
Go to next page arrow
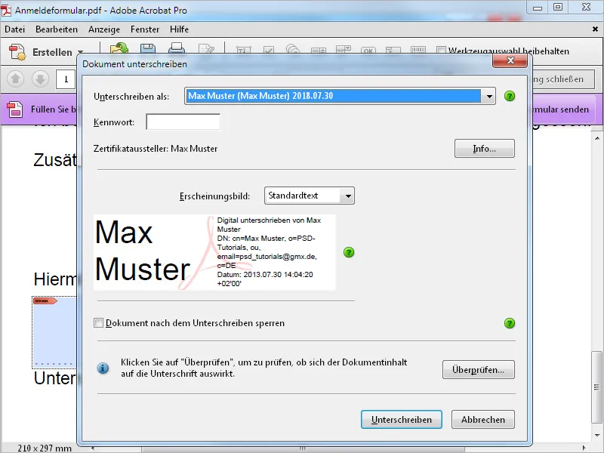(x=40, y=79)
